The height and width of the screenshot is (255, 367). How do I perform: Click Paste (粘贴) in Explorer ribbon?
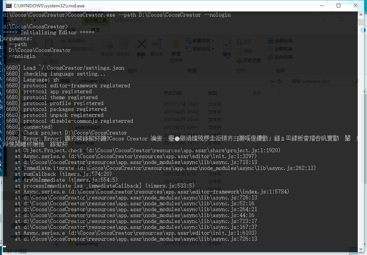(48, 48)
